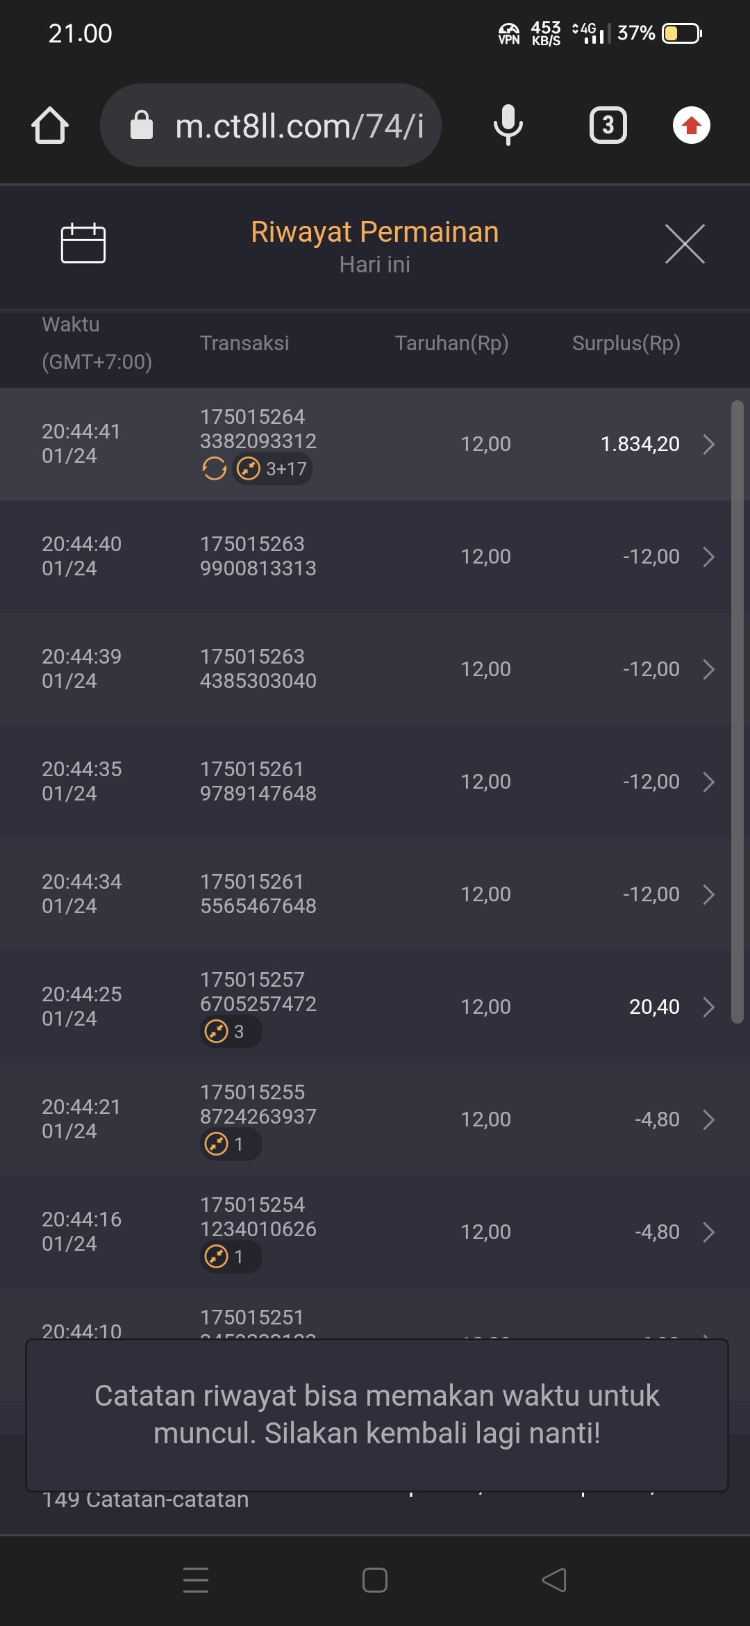The image size is (750, 1626).
Task: Open the browser tab switcher showing 3
Action: [x=608, y=126]
